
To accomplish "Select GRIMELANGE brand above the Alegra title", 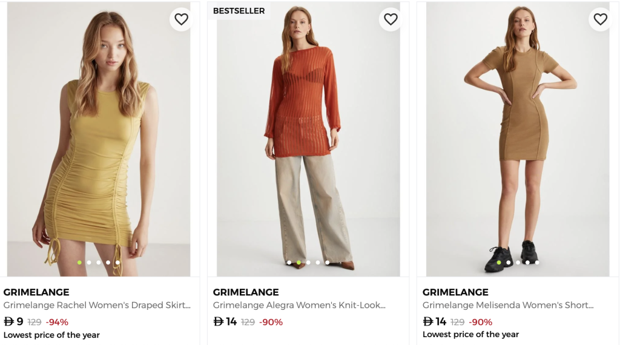I will [246, 292].
